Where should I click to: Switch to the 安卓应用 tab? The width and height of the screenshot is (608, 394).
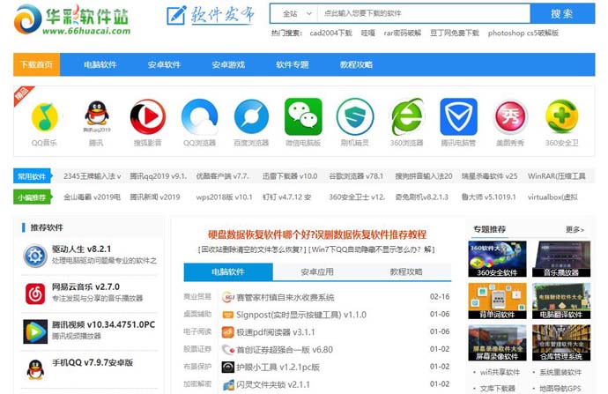pos(317,271)
